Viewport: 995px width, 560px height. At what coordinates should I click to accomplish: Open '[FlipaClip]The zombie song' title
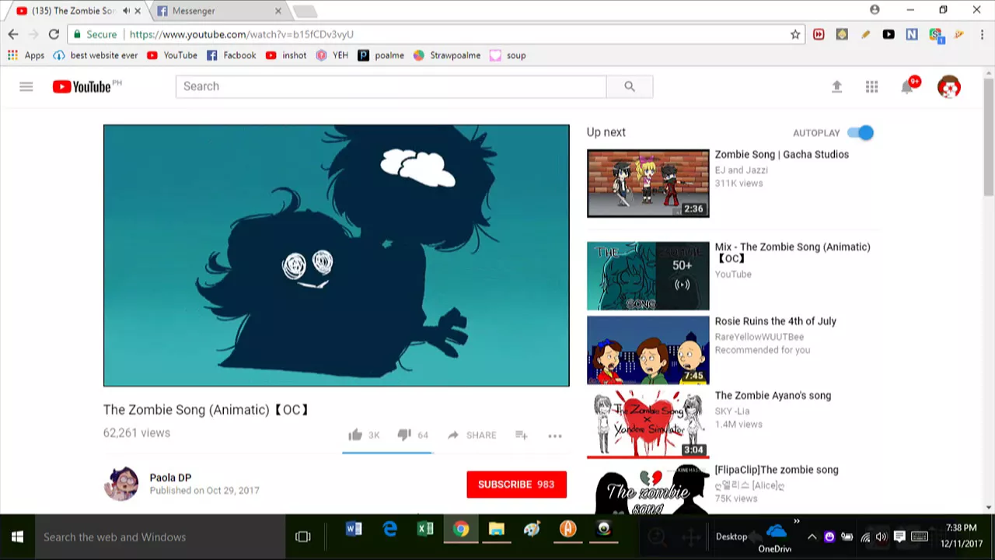click(x=777, y=470)
